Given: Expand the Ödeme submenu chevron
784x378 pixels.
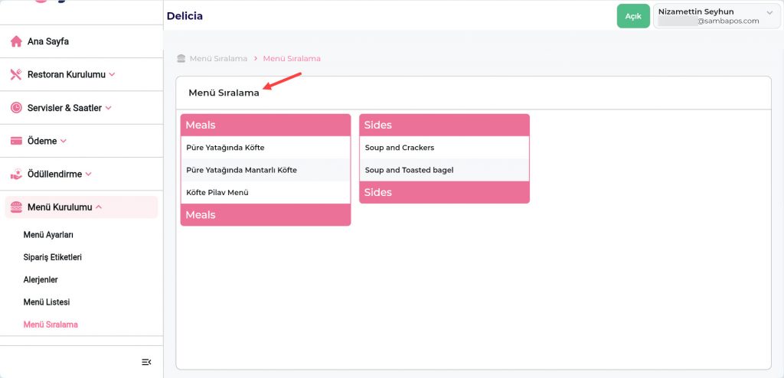Looking at the screenshot, I should tap(64, 141).
